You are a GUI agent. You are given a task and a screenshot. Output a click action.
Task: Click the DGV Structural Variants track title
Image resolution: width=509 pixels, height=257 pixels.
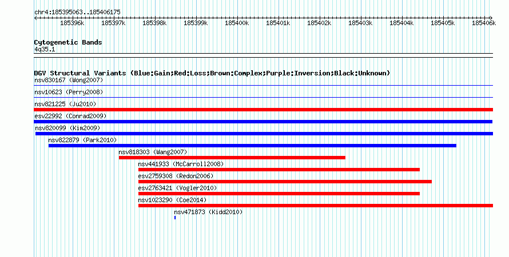pos(212,73)
